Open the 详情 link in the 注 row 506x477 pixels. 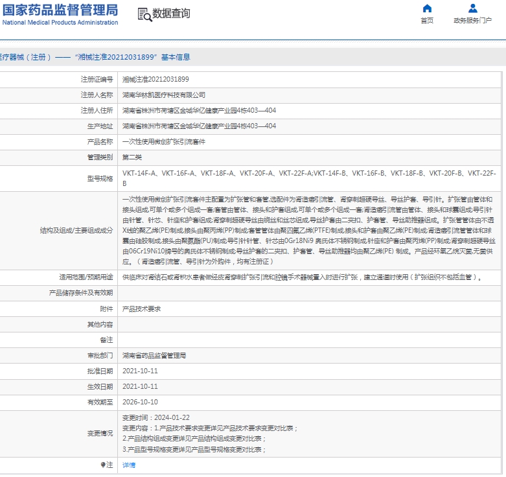coord(129,465)
